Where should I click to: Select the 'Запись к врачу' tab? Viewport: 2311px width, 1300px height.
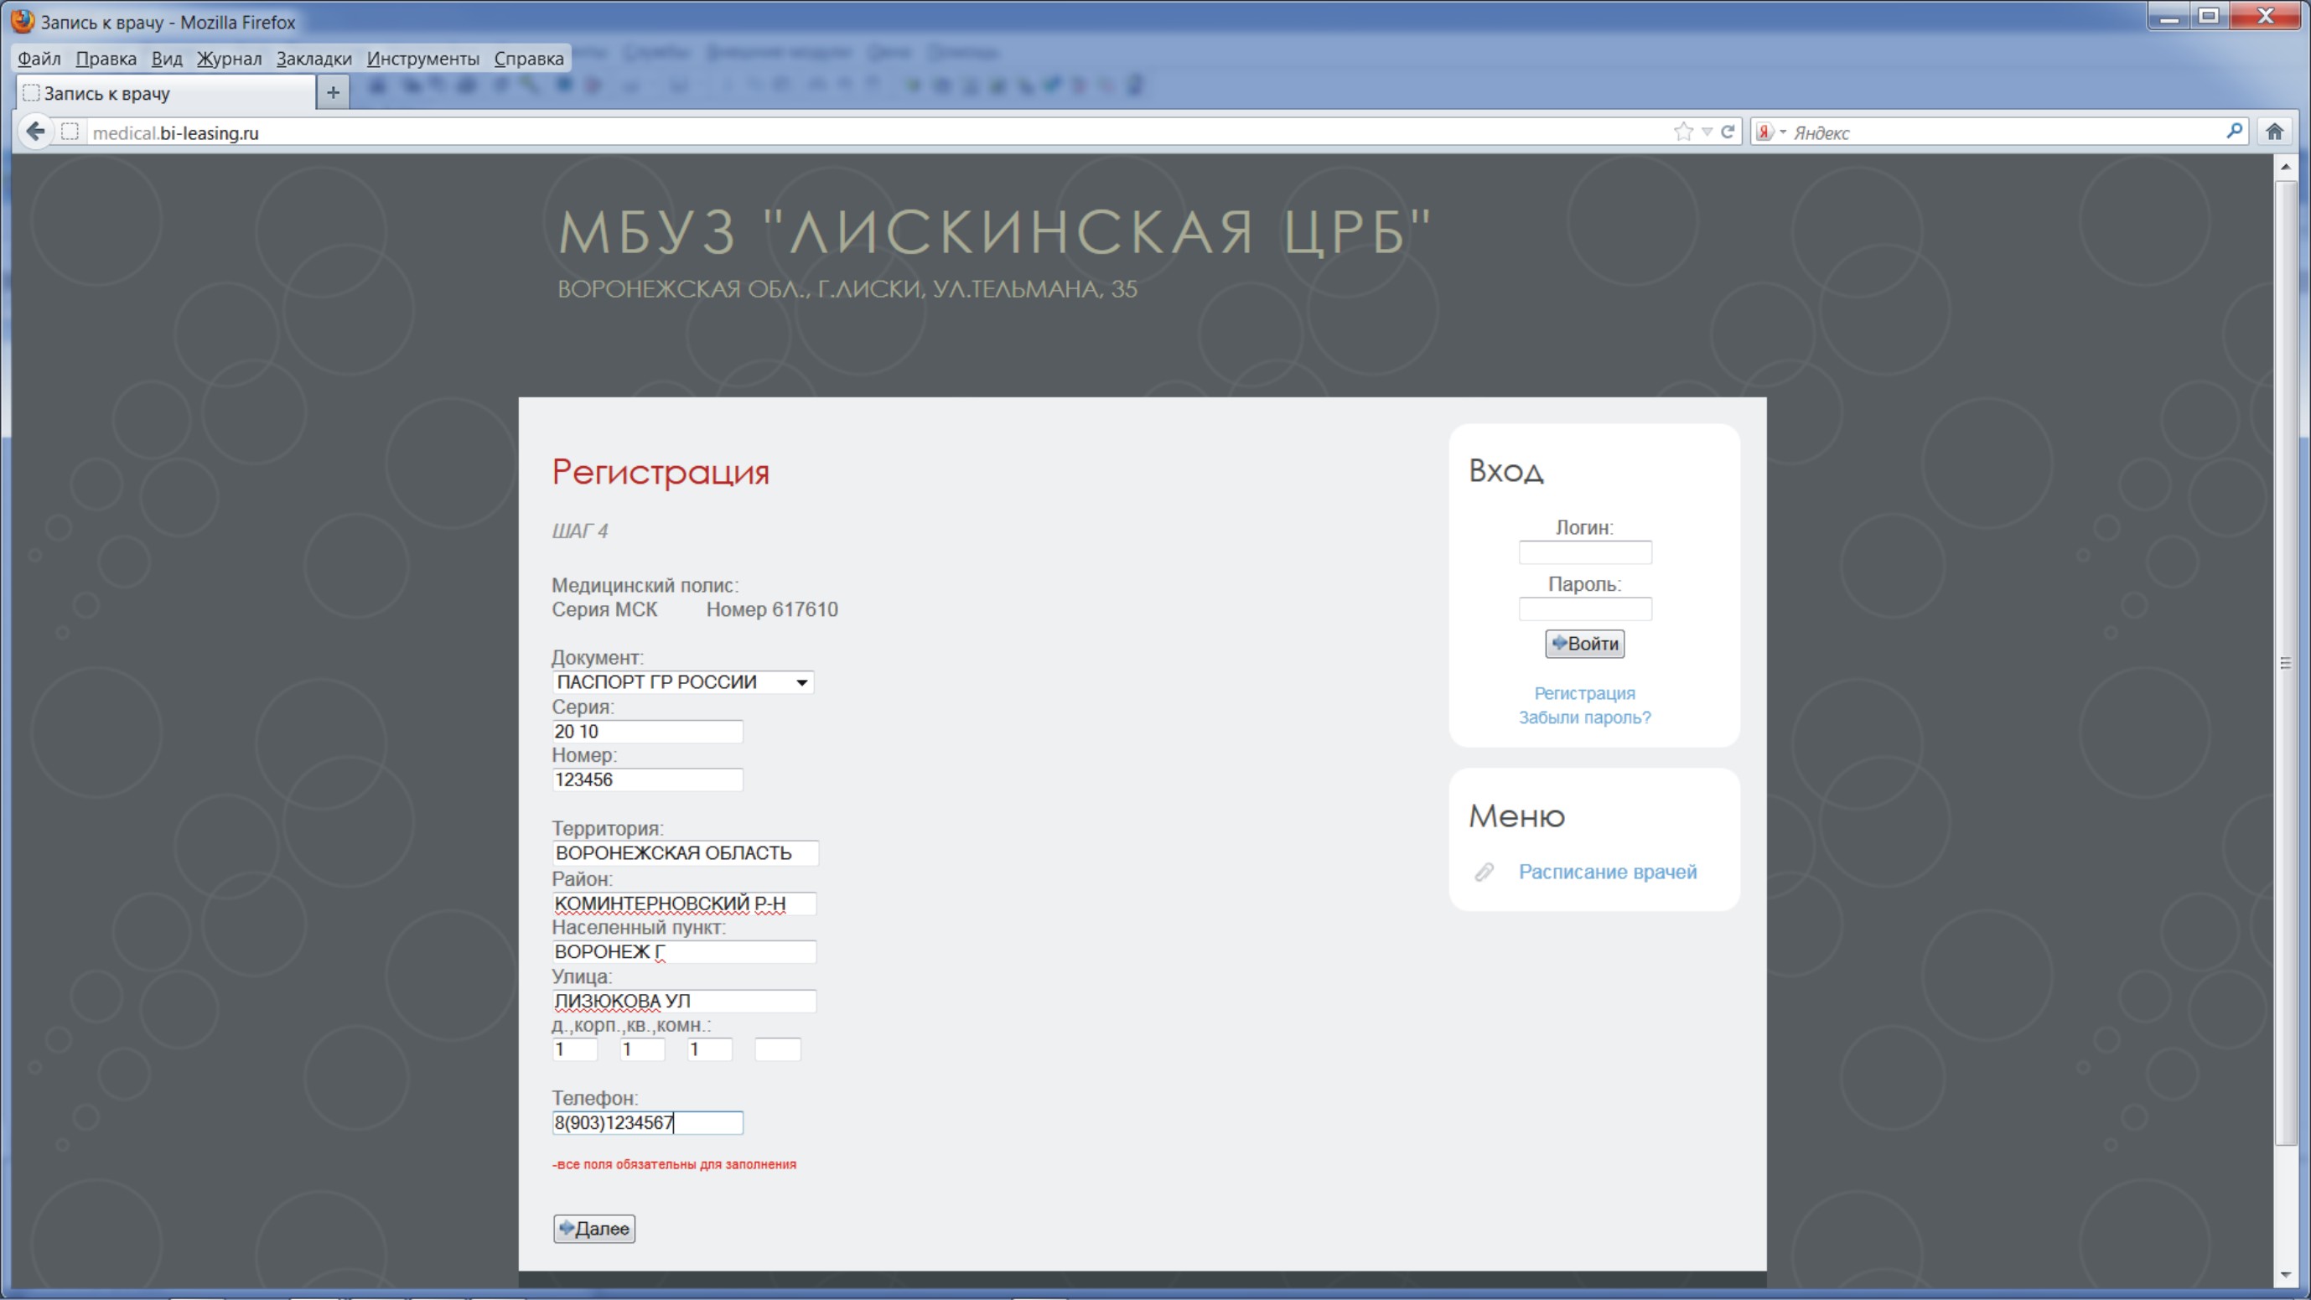pyautogui.click(x=166, y=93)
